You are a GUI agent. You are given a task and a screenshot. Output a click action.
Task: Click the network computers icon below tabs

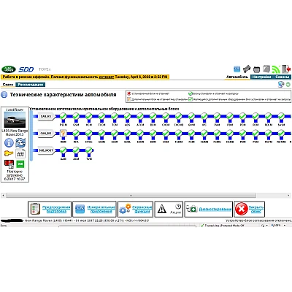281,85
